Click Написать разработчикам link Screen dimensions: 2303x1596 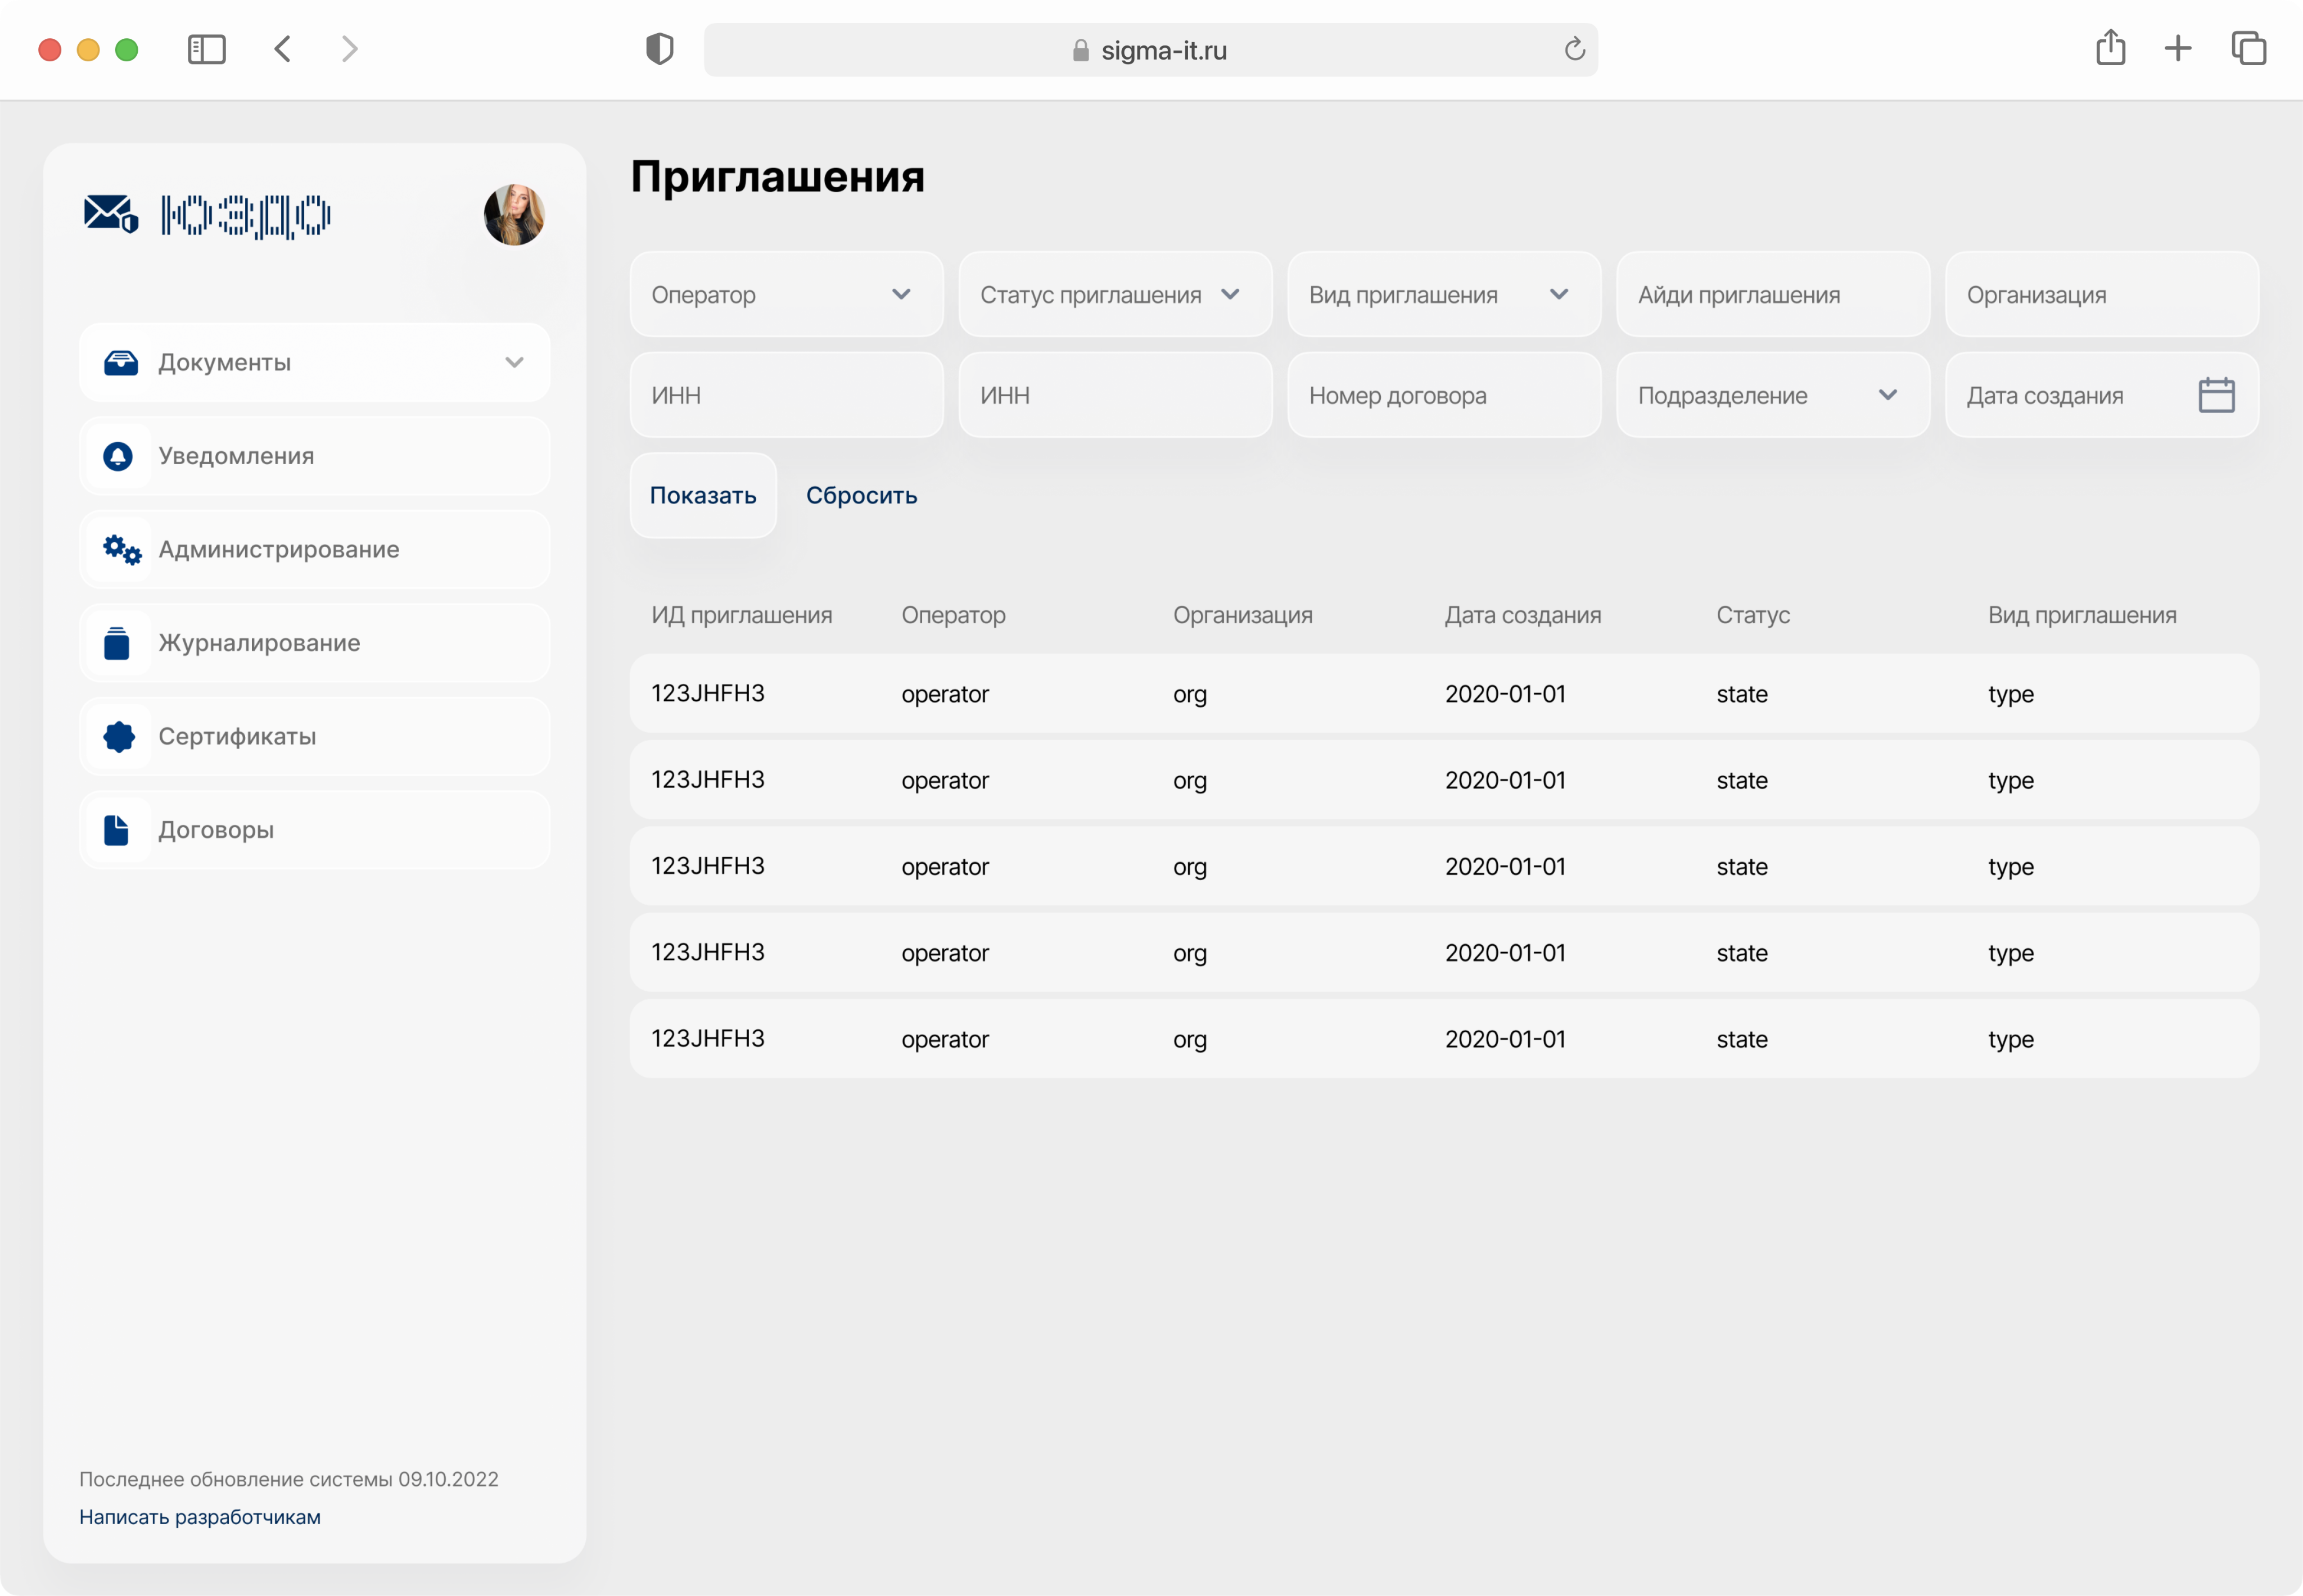[200, 1517]
